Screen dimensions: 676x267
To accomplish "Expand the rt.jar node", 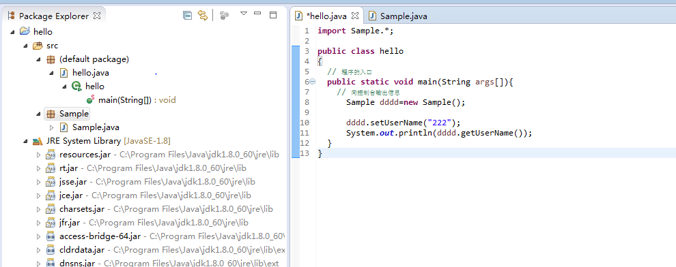I will tap(38, 168).
